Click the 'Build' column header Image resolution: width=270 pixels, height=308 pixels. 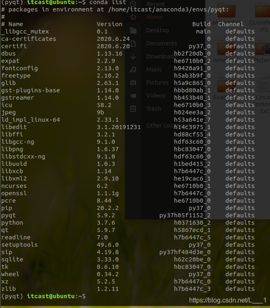201,24
